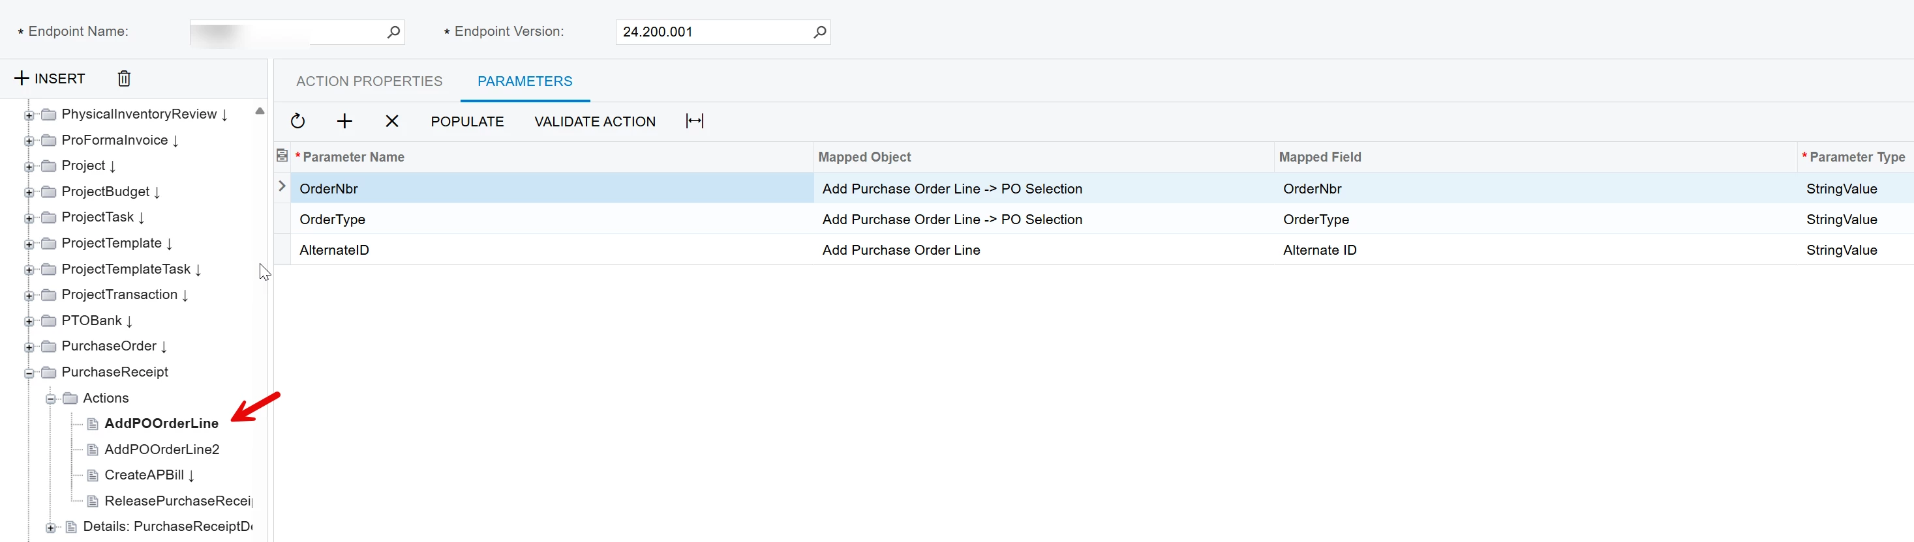
Task: Select the ProFormaInvoice tree item
Action: click(114, 140)
